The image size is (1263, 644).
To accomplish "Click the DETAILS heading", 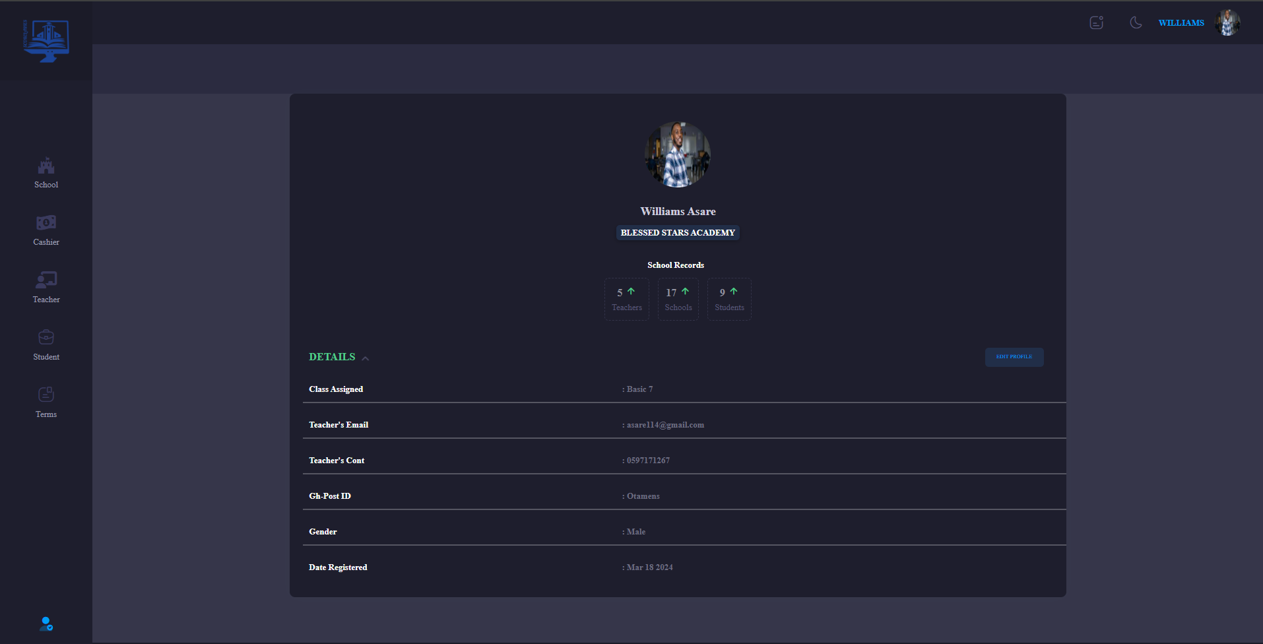I will click(x=332, y=357).
